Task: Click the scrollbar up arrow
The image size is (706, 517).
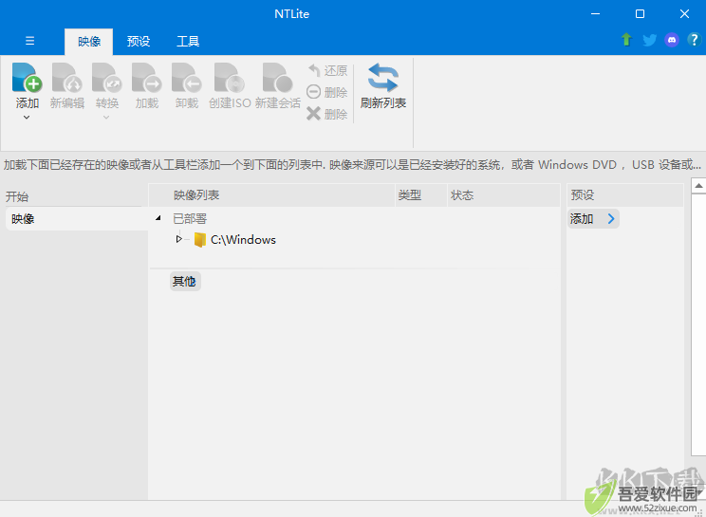Action: [x=698, y=185]
